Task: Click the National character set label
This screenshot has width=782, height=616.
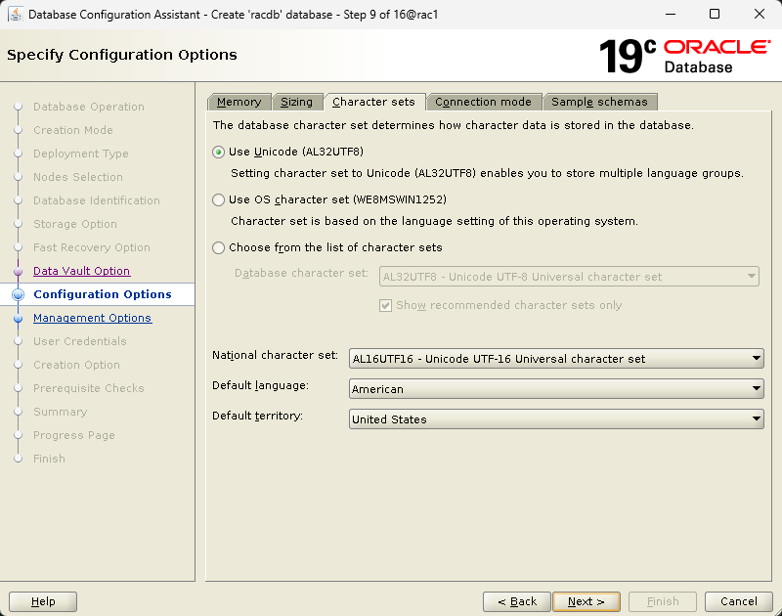Action: (x=275, y=355)
